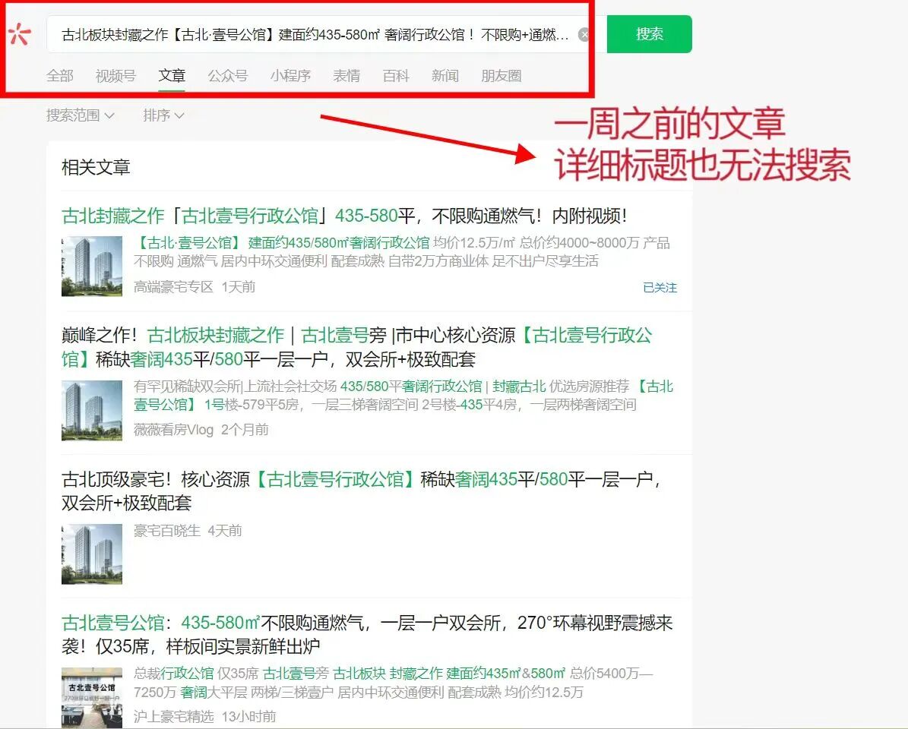Switch to the 全部 tab

tap(59, 76)
